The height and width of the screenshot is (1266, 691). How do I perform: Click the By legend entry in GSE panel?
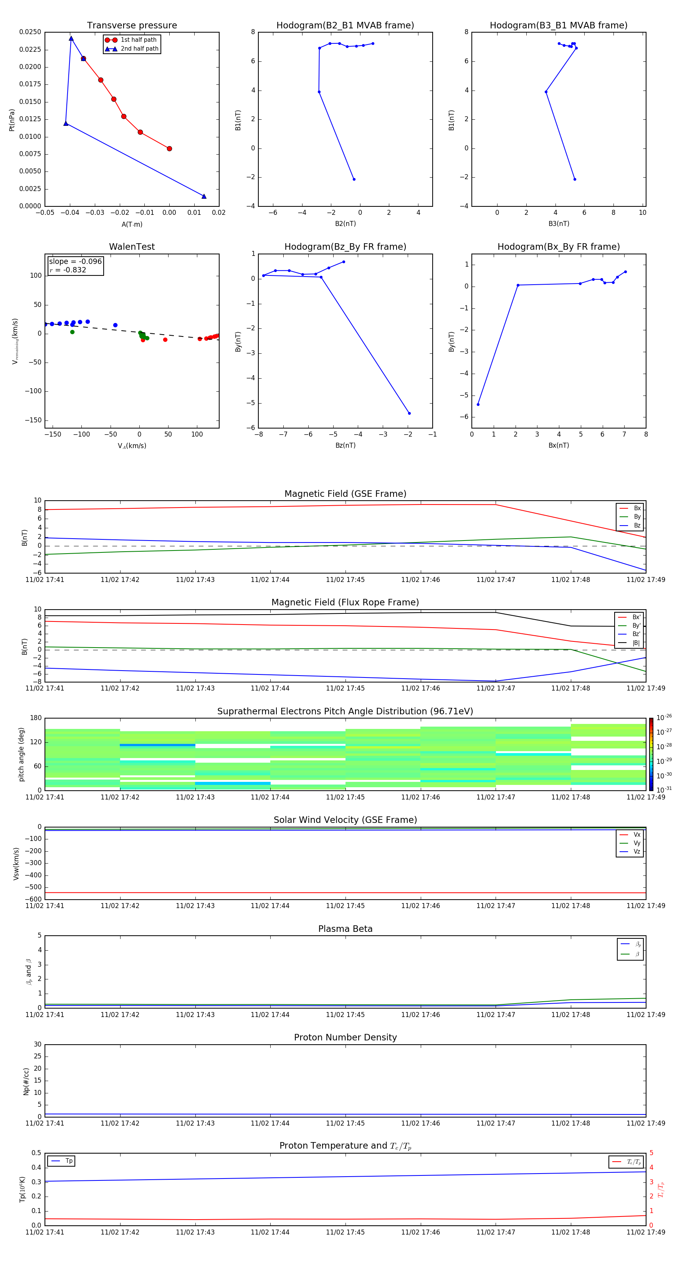(x=630, y=516)
